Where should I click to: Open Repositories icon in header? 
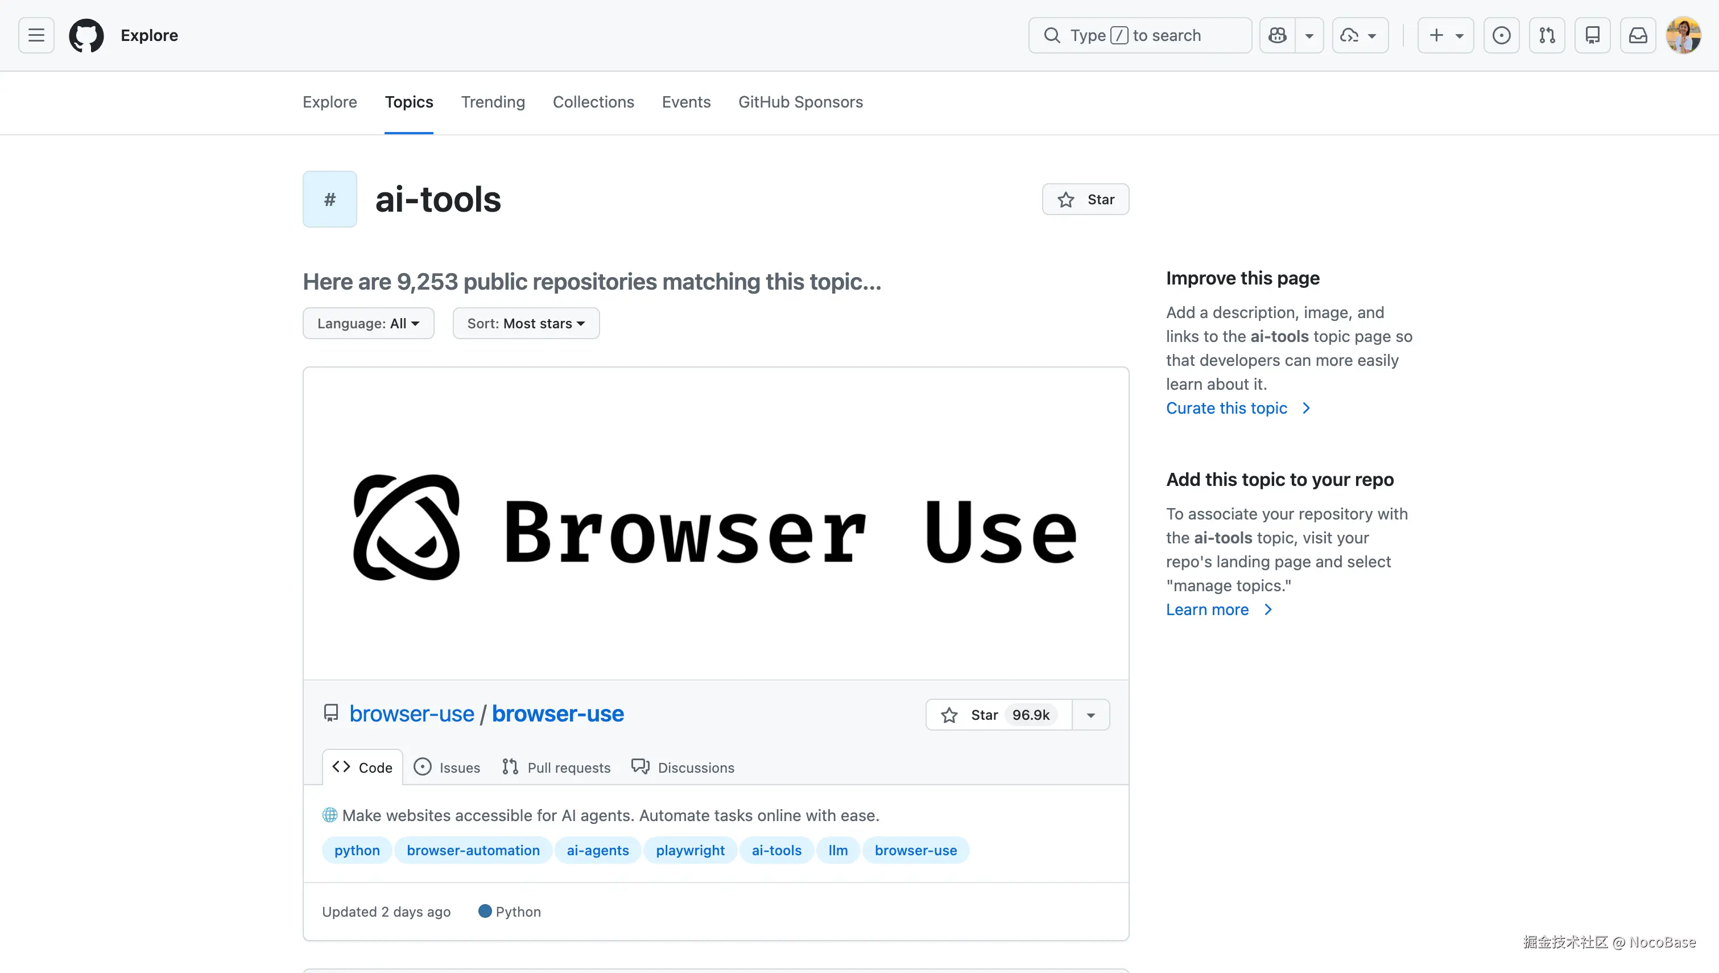pos(1592,35)
